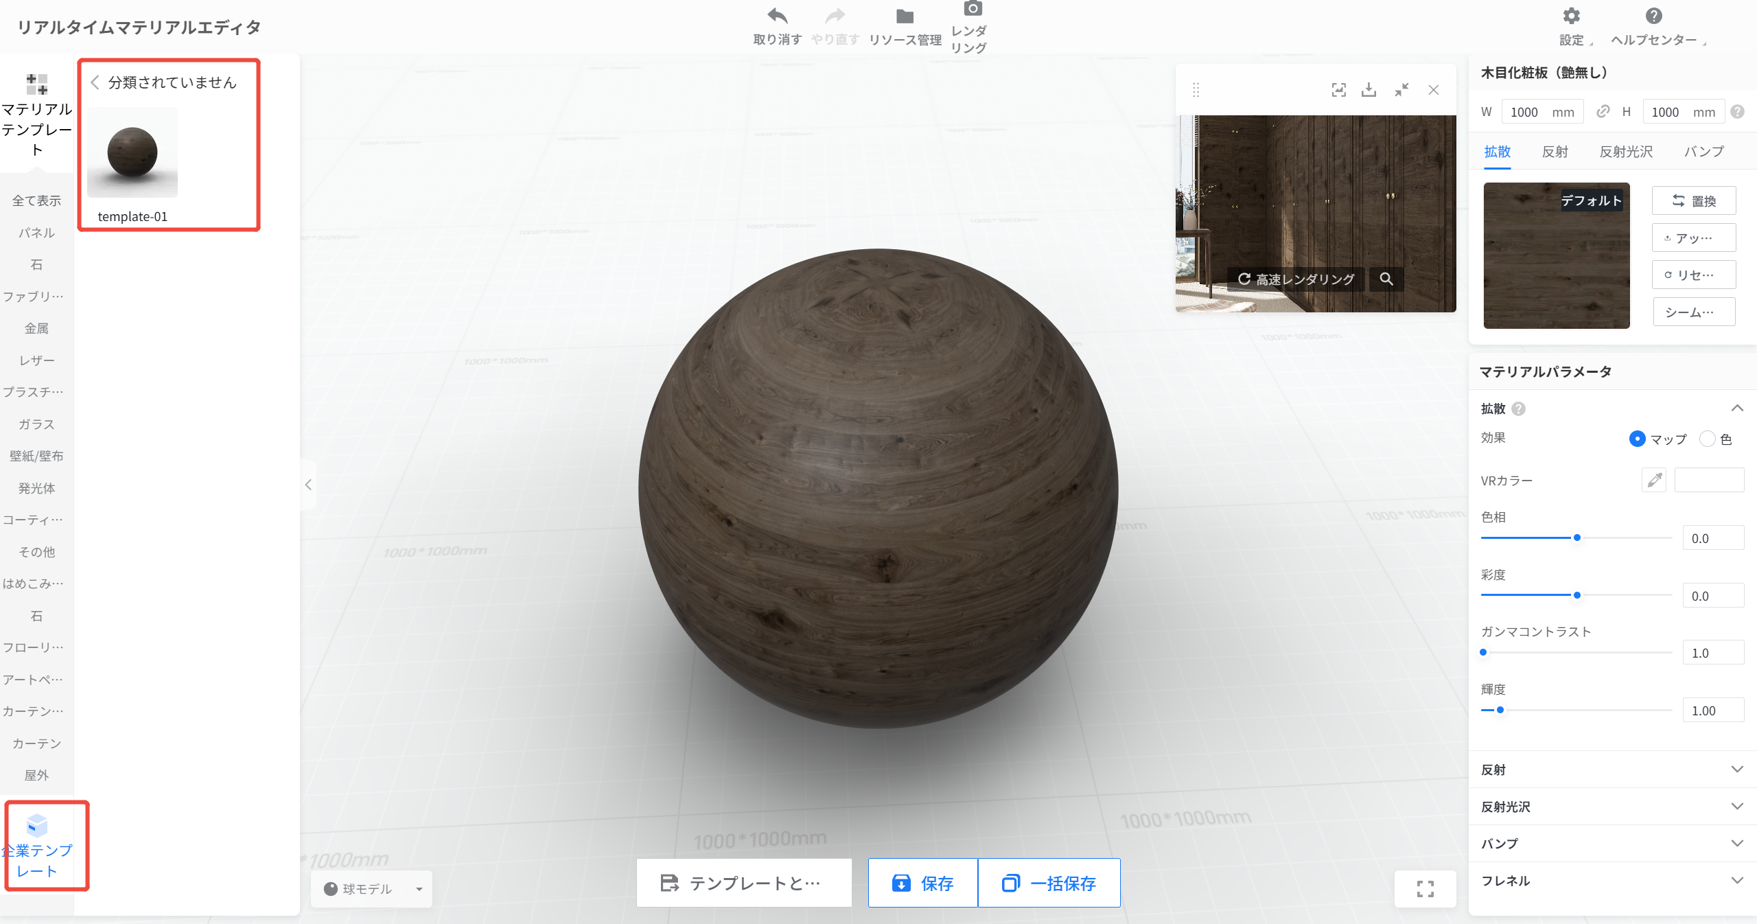Click the 色相 value field
1757x924 pixels.
(1713, 538)
